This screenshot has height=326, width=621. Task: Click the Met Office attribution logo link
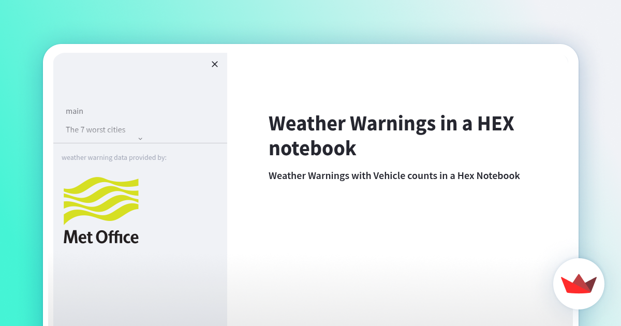(x=101, y=210)
